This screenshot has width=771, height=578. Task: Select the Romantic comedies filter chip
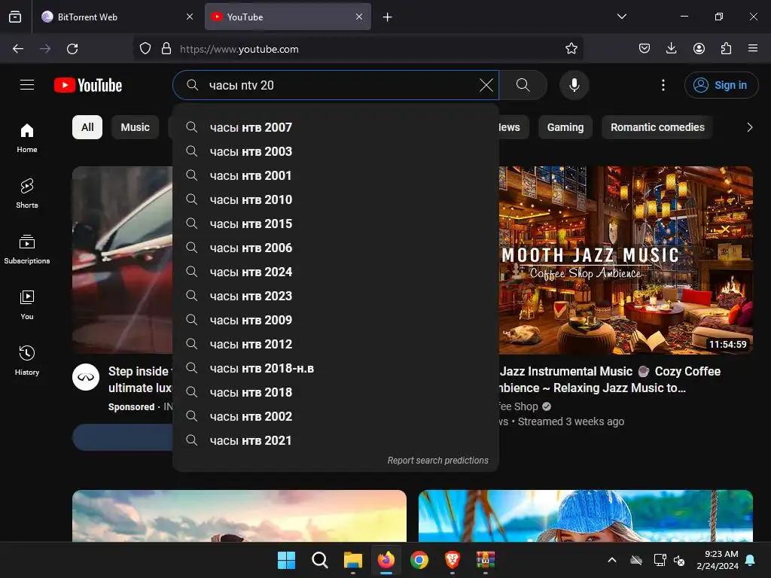657,127
